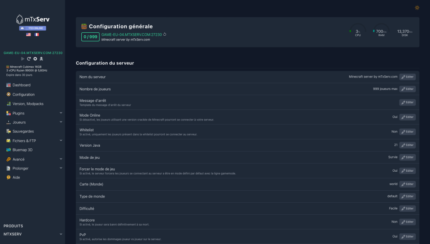
Task: Restart the server with the reload icon
Action: (29, 59)
